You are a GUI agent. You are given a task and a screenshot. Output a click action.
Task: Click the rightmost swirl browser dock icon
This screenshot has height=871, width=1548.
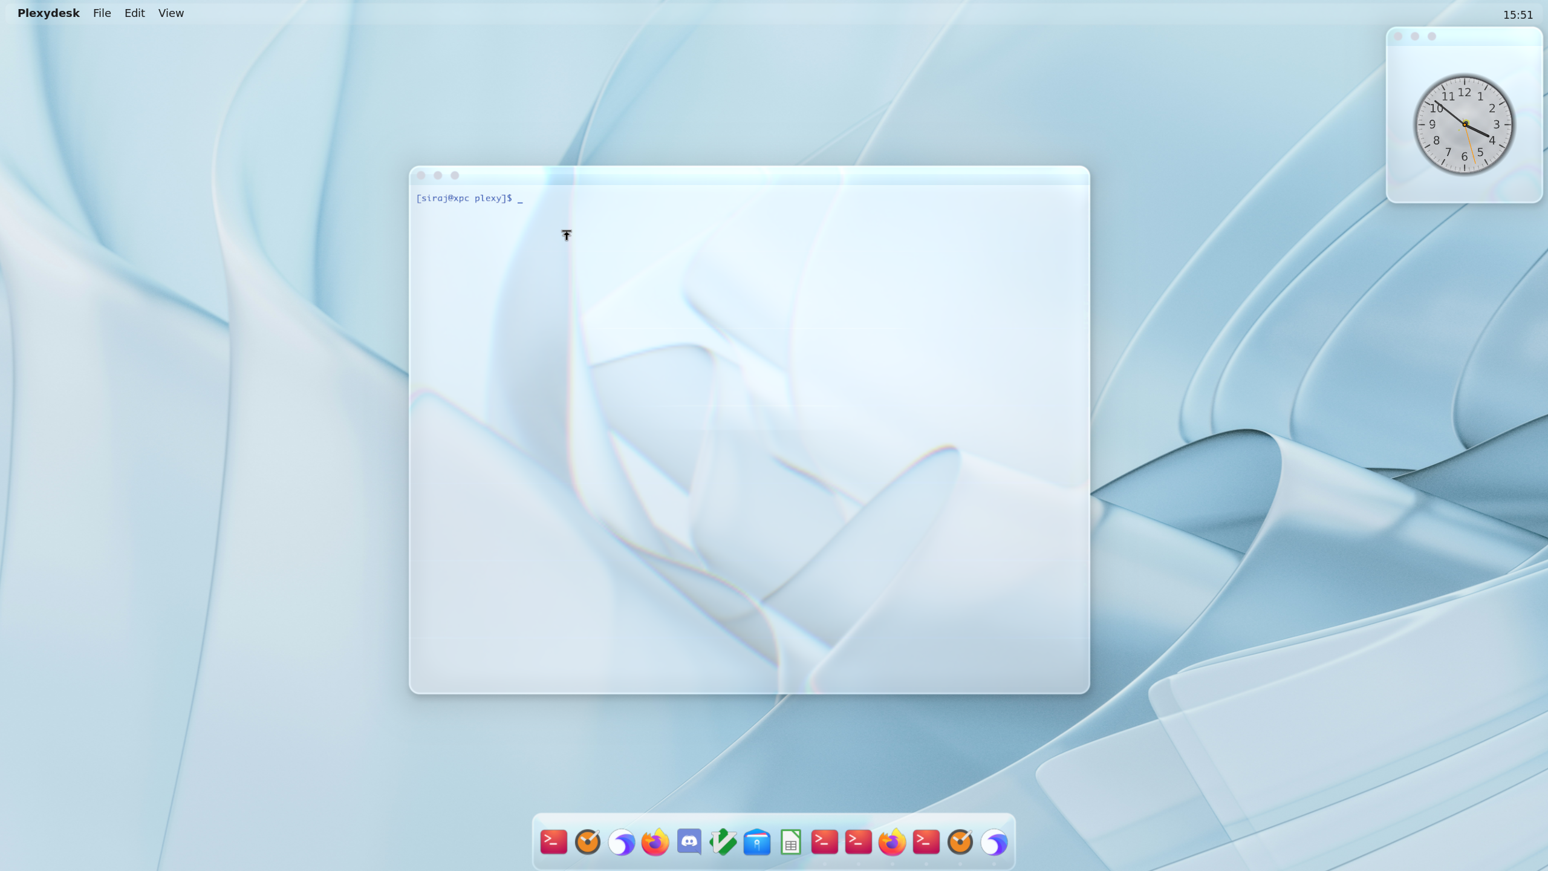(x=994, y=842)
